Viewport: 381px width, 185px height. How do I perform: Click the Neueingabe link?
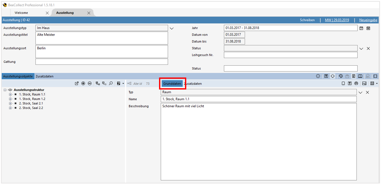click(368, 20)
